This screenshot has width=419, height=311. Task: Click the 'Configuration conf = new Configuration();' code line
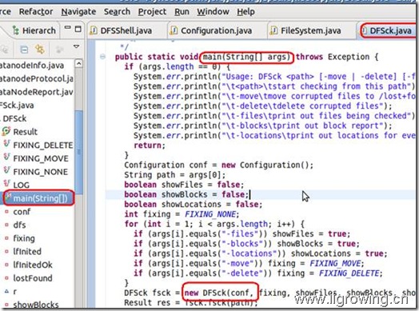pos(218,165)
